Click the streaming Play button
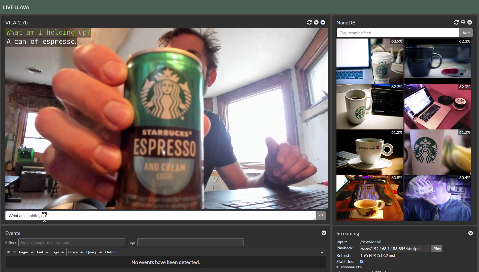The height and width of the screenshot is (272, 479). pyautogui.click(x=437, y=249)
